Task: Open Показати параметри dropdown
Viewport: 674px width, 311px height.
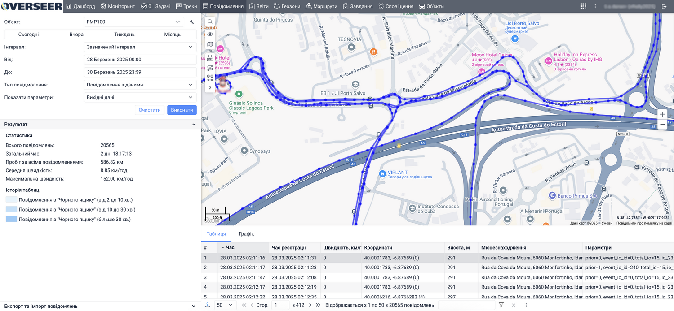Action: click(x=140, y=97)
